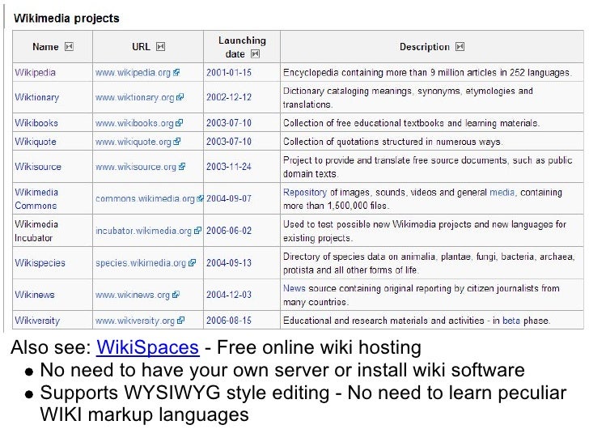Open the Wikisource name link
Screen dimensions: 589x442
[38, 167]
